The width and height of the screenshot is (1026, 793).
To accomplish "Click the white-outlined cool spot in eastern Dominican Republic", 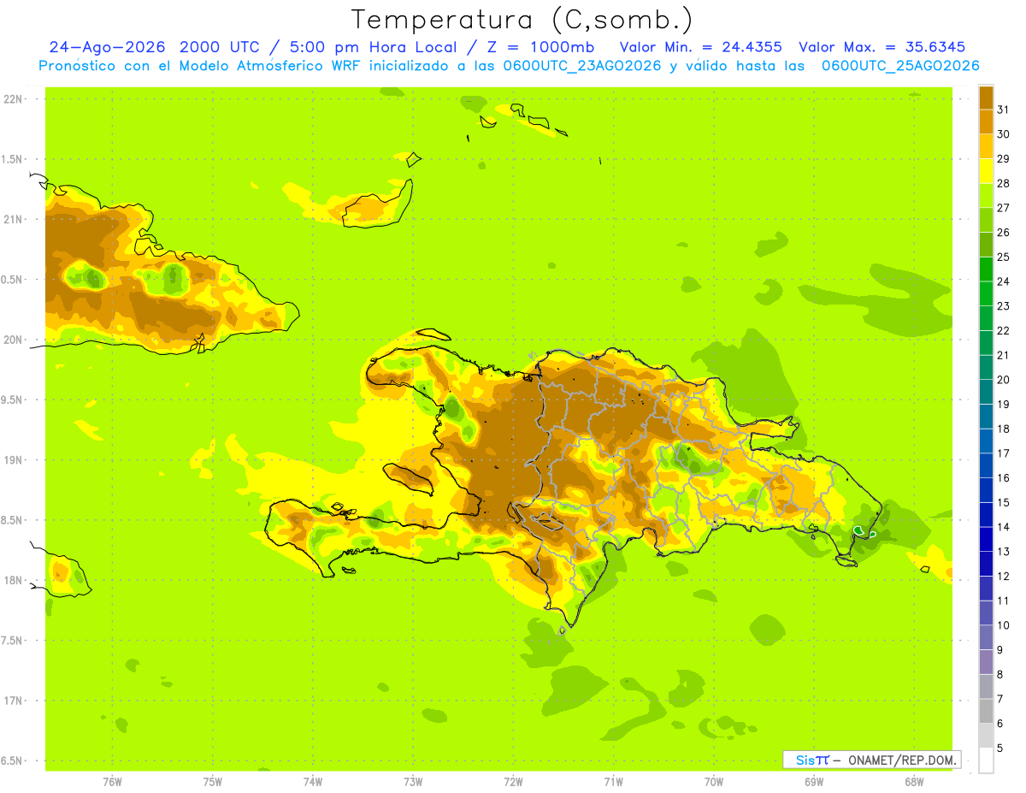I will pyautogui.click(x=859, y=531).
